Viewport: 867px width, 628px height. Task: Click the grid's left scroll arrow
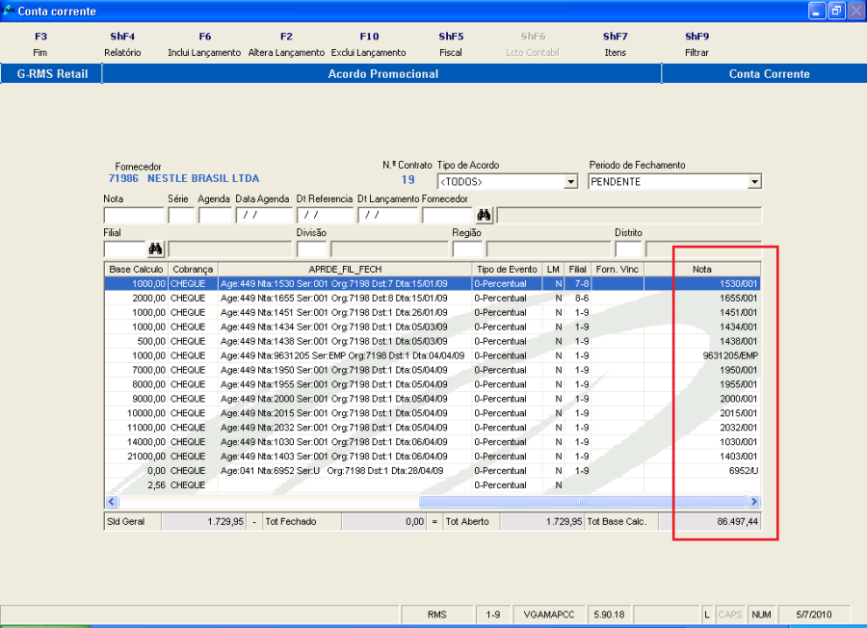[112, 502]
